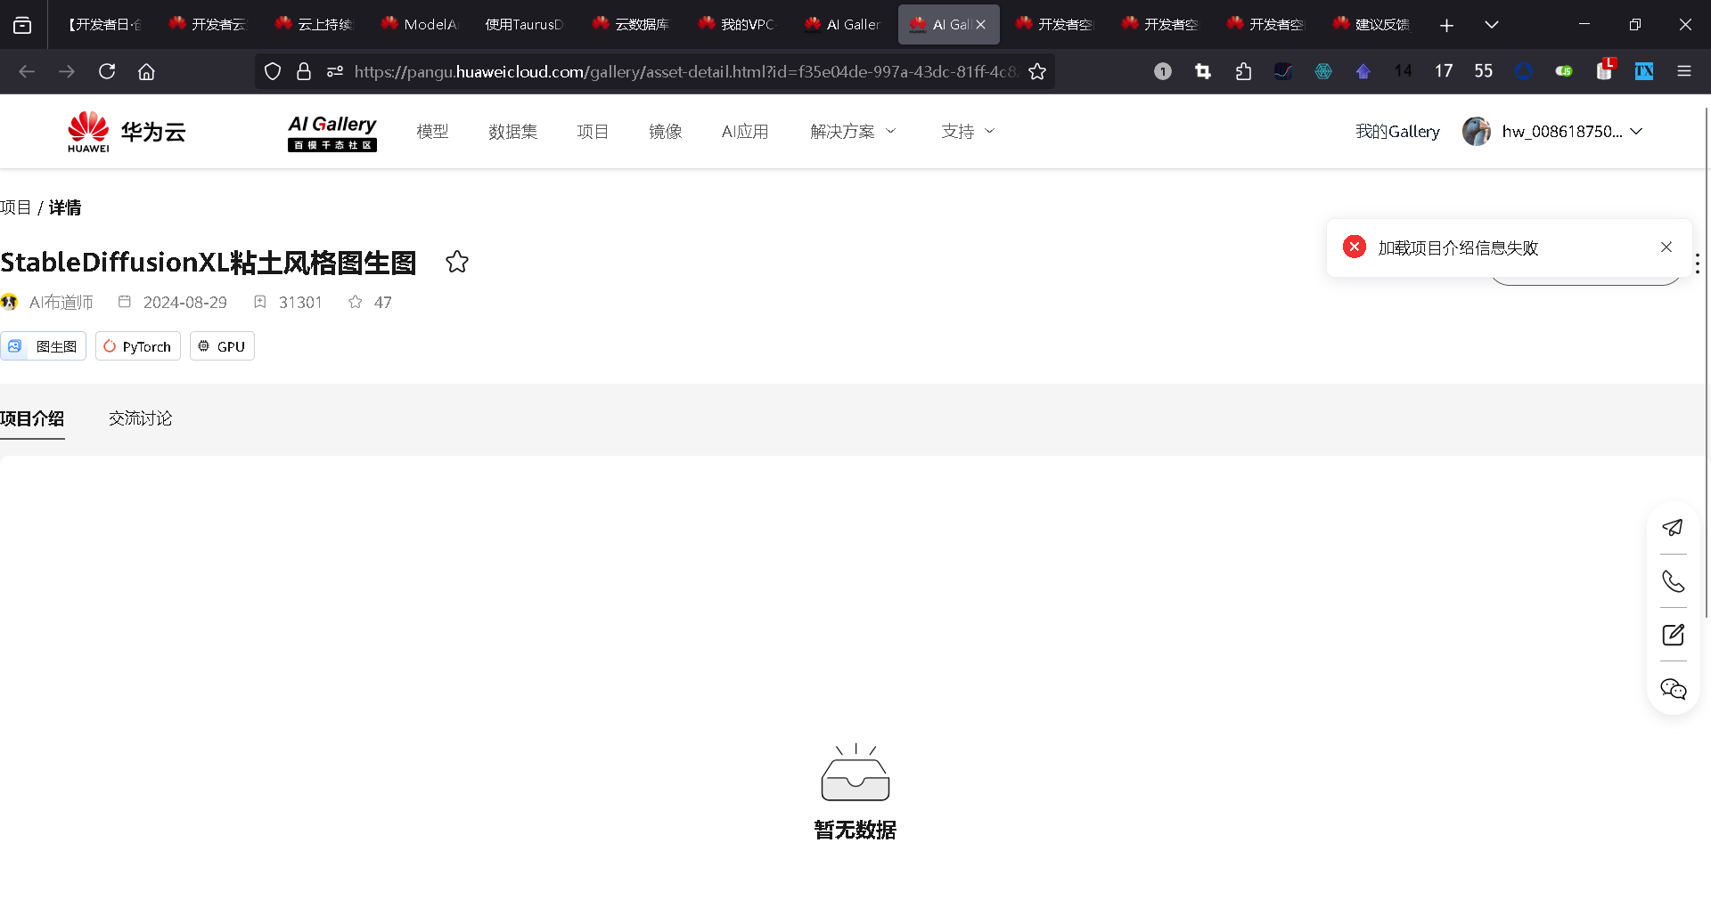Image resolution: width=1711 pixels, height=908 pixels.
Task: Open the AI应用 navigation item
Action: [x=745, y=132]
